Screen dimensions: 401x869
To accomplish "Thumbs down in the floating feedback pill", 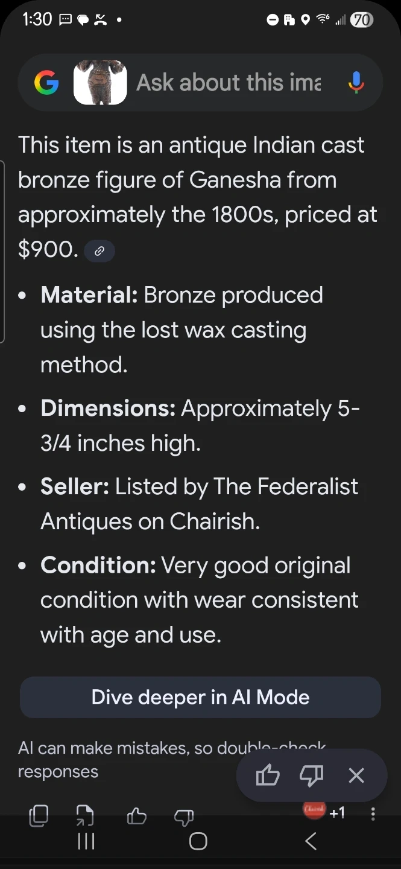I will click(x=311, y=775).
